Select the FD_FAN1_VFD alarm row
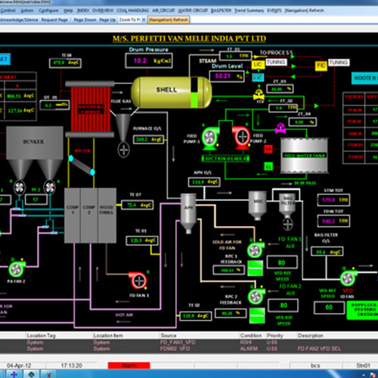378x378 pixels. click(189, 342)
